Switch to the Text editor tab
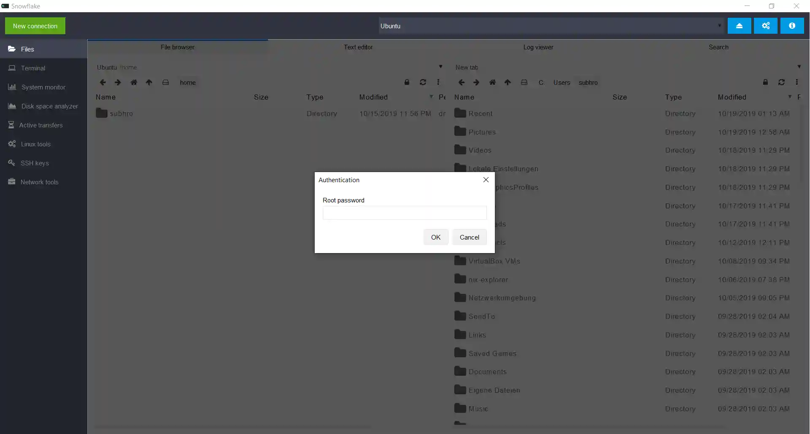This screenshot has width=810, height=434. (358, 47)
